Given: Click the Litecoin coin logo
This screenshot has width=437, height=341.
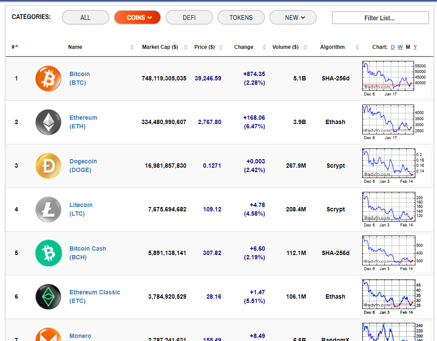Looking at the screenshot, I should [x=48, y=210].
